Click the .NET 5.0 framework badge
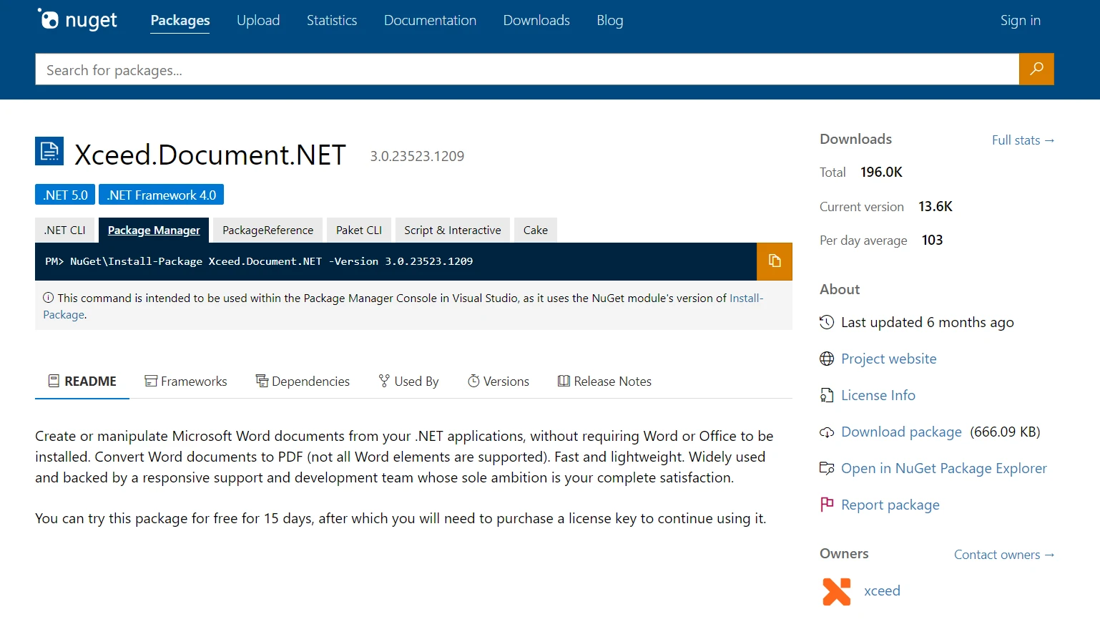Viewport: 1100px width, 627px height. pyautogui.click(x=65, y=195)
